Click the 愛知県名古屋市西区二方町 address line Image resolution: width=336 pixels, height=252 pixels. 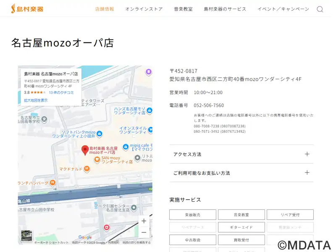[x=235, y=79]
